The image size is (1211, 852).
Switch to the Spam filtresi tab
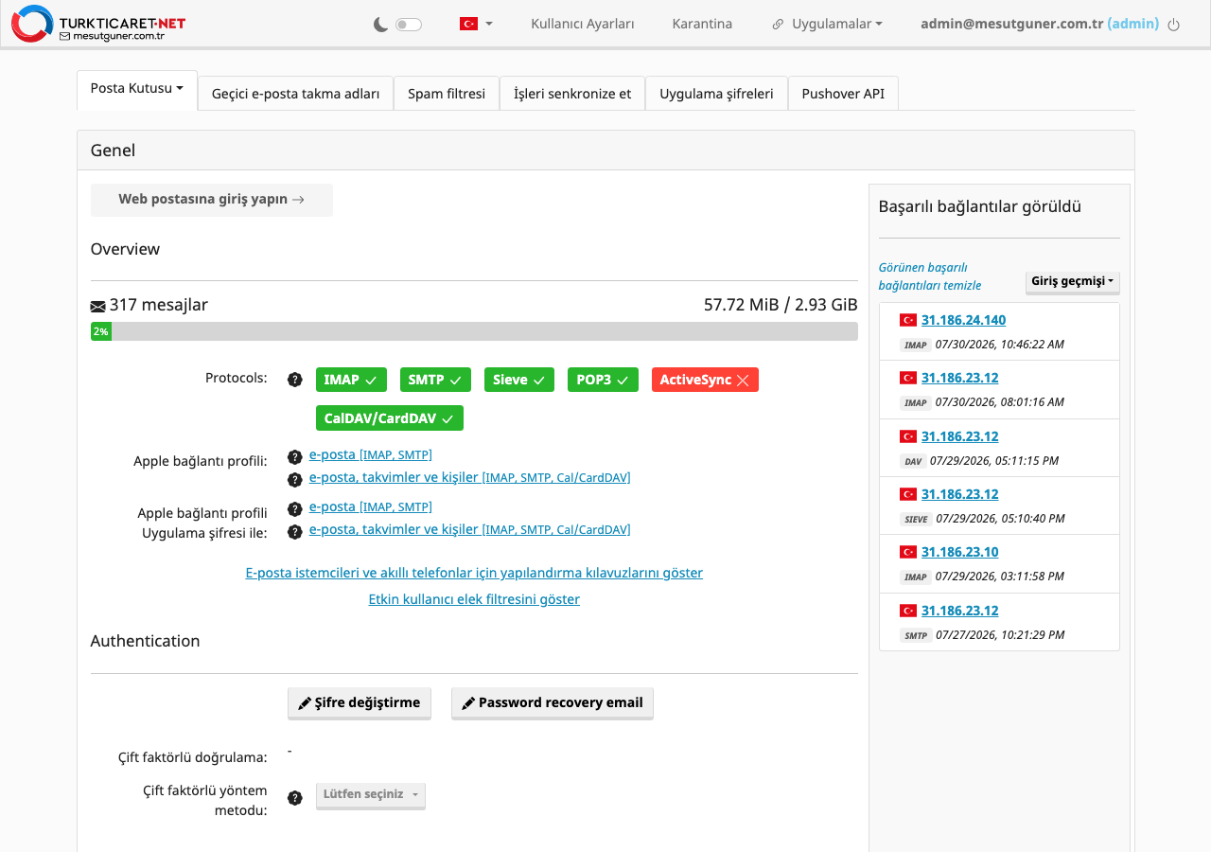(447, 94)
